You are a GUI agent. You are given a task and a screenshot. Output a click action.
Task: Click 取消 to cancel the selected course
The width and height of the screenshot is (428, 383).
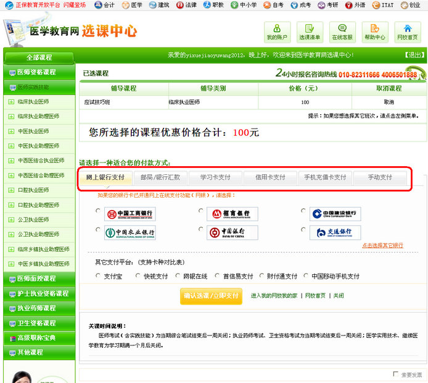(389, 102)
